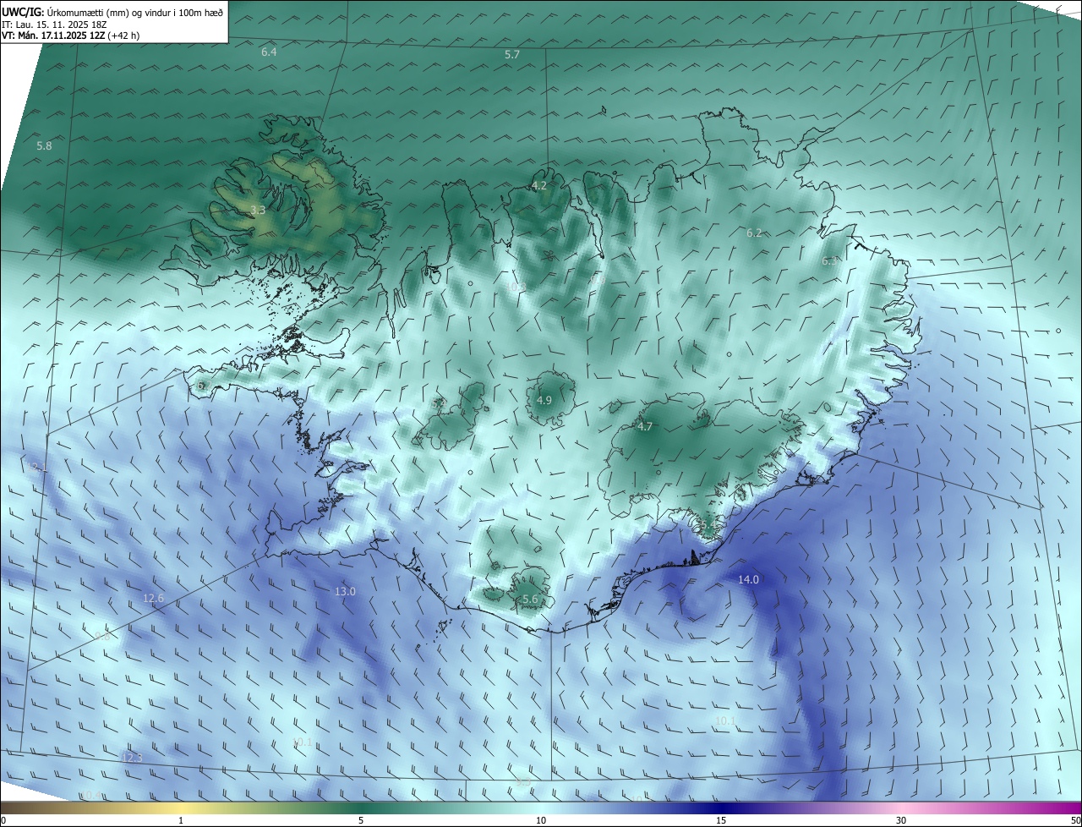Click the dark navy color scale segment at 15
1082x827 pixels.
(x=721, y=808)
